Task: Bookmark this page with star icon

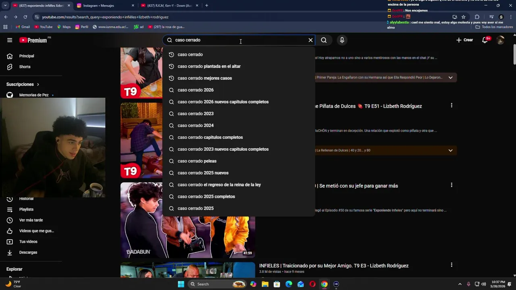Action: pos(464,17)
